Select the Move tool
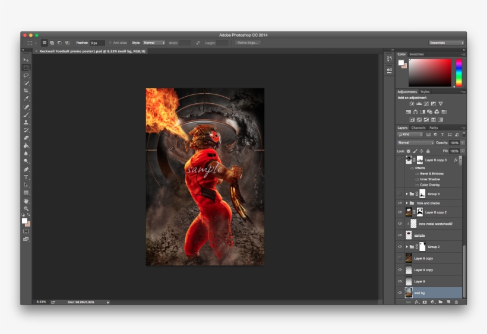The width and height of the screenshot is (487, 334). point(26,60)
